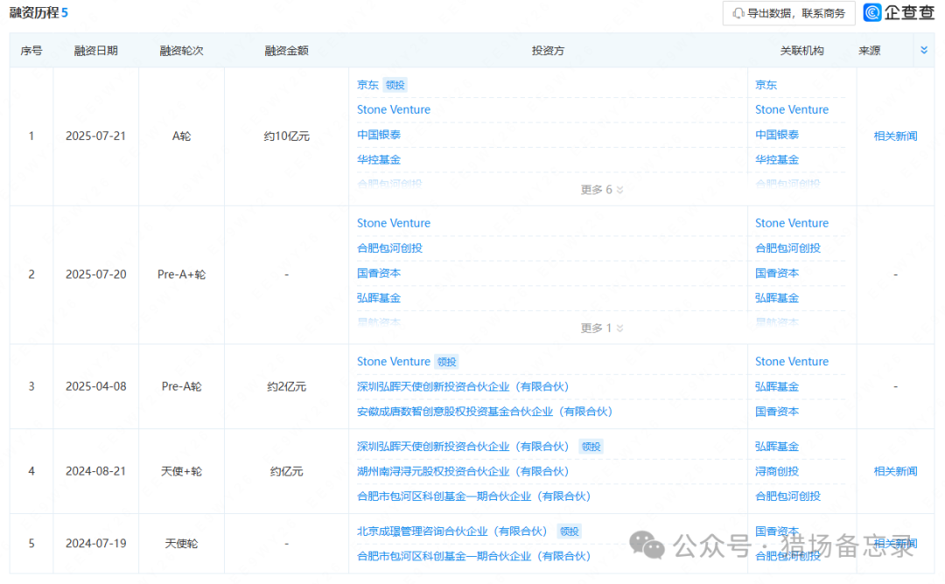Image resolution: width=945 pixels, height=584 pixels.
Task: Expand '更多 1' investors in row 2
Action: [602, 328]
